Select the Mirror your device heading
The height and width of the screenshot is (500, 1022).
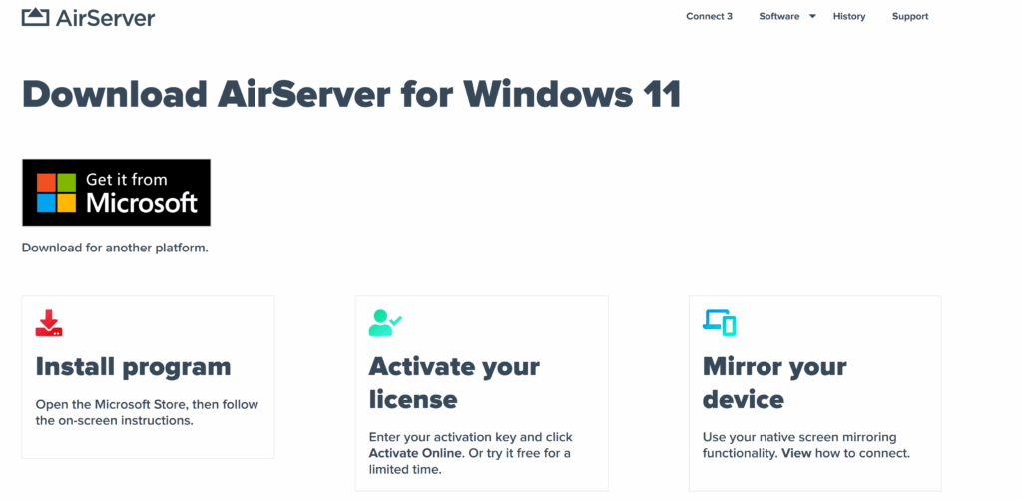pyautogui.click(x=773, y=383)
